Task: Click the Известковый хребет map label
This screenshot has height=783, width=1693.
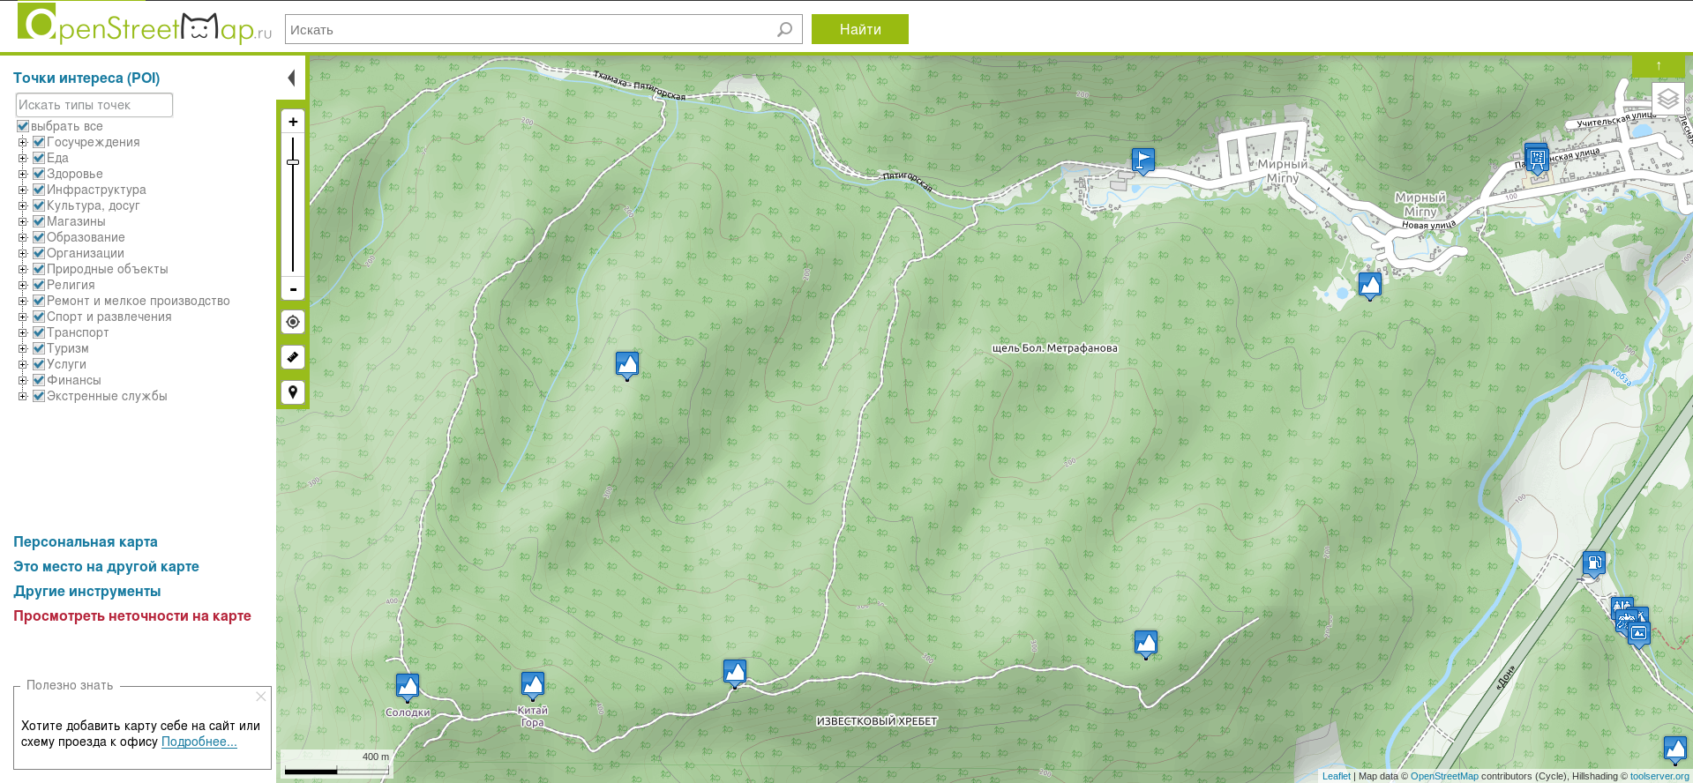Action: (x=877, y=721)
